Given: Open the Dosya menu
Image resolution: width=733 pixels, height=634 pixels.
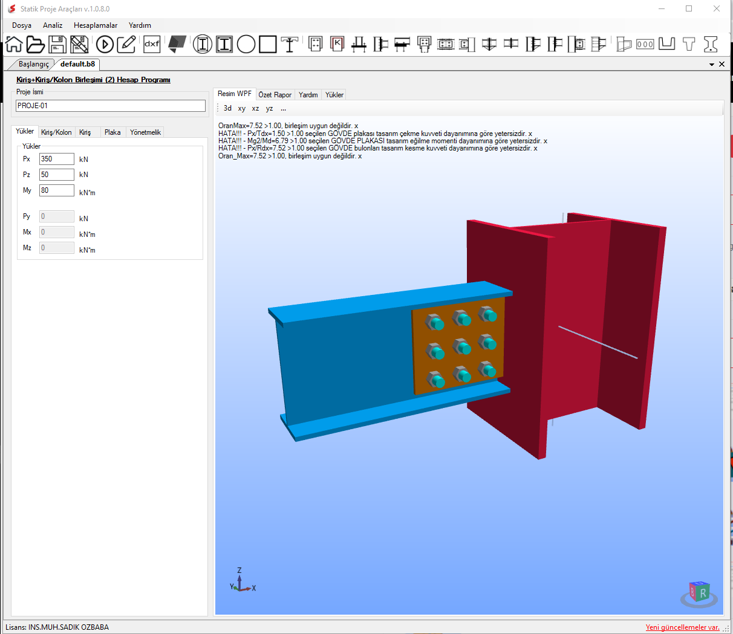Looking at the screenshot, I should (22, 25).
